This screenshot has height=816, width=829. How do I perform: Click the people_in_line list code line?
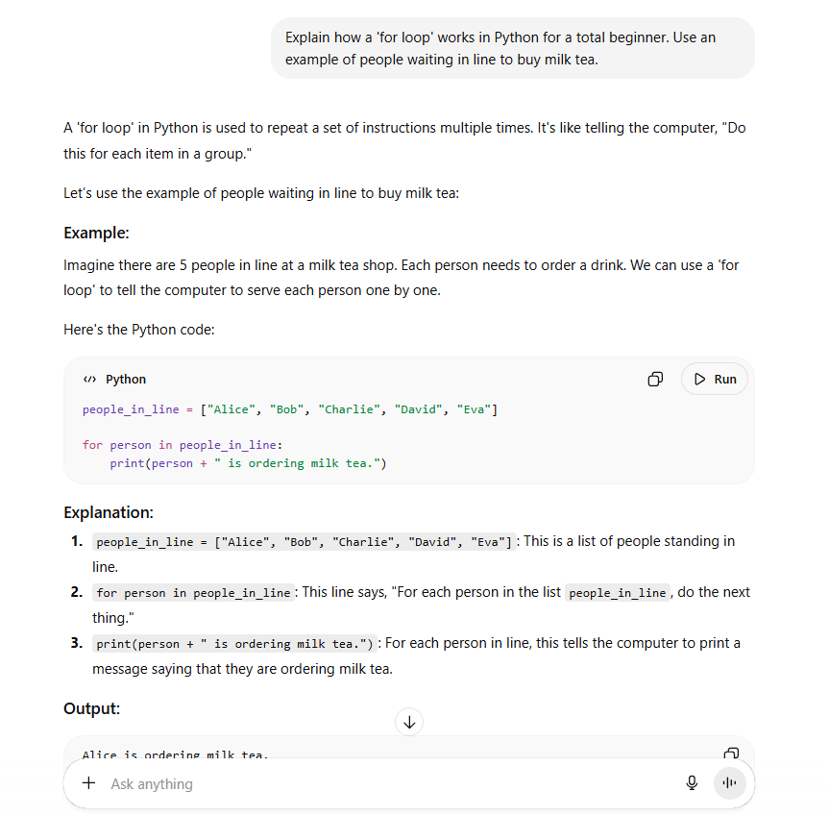point(290,409)
